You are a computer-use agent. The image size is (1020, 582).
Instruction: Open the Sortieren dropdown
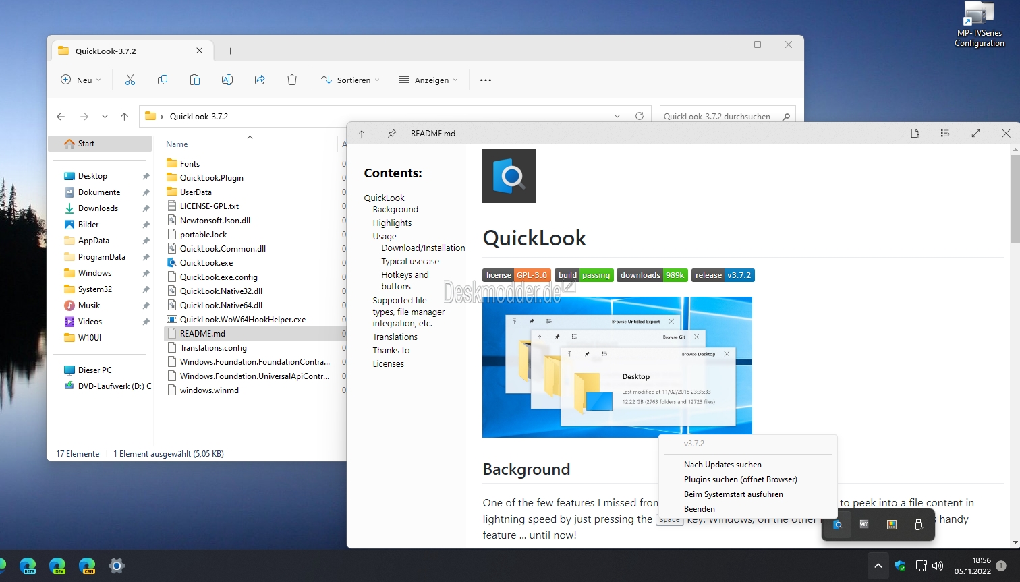350,80
